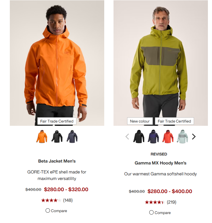
Task: Open the Gamma MX Hoody star rating with 219 reviews
Action: click(160, 202)
